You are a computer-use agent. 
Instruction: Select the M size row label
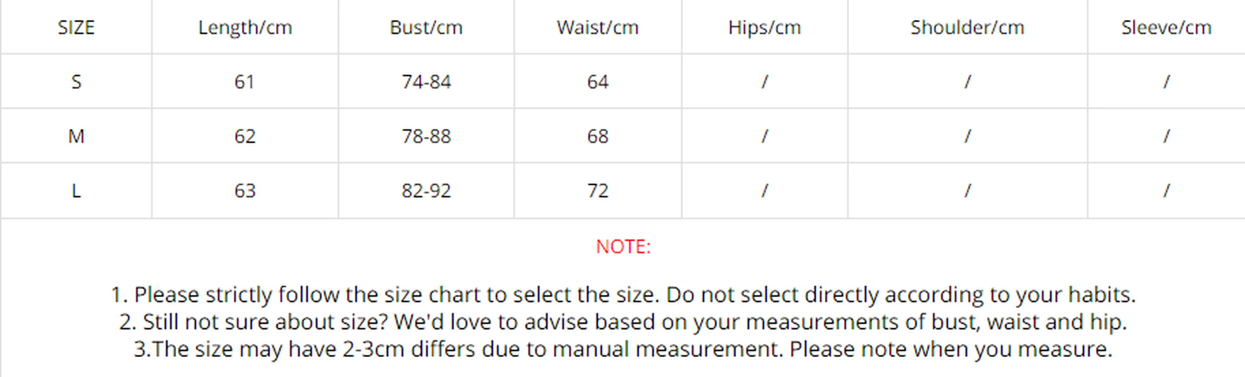[76, 136]
